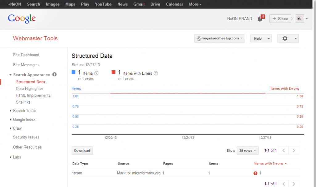Viewport: 316px width, 187px height.
Task: Click help icon next to Items
Action: (96, 73)
